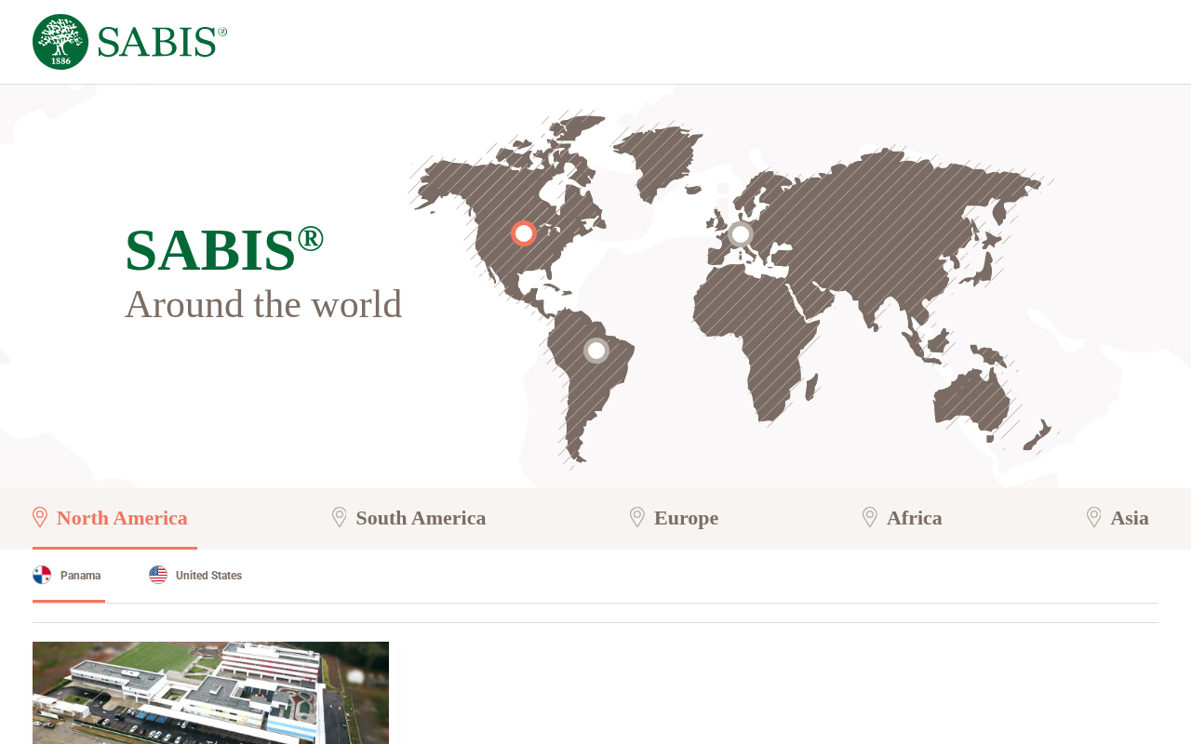
Task: Select the Panama country tab
Action: pyautogui.click(x=68, y=576)
